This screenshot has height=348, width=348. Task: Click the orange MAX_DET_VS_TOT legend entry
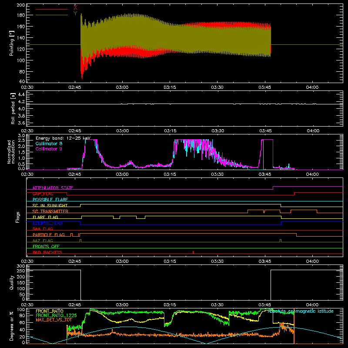click(54, 320)
